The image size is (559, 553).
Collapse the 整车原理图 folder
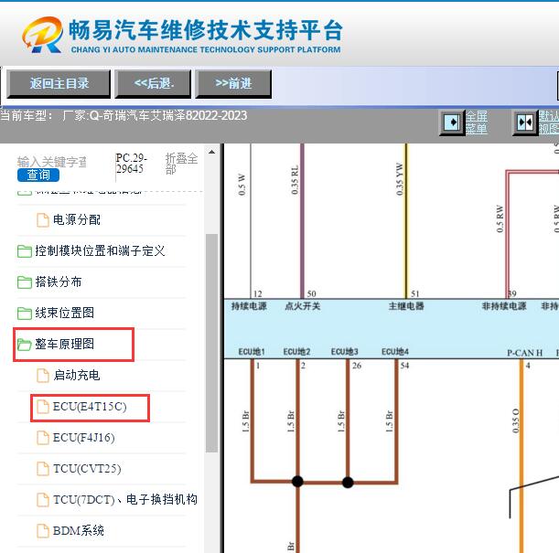pos(65,344)
